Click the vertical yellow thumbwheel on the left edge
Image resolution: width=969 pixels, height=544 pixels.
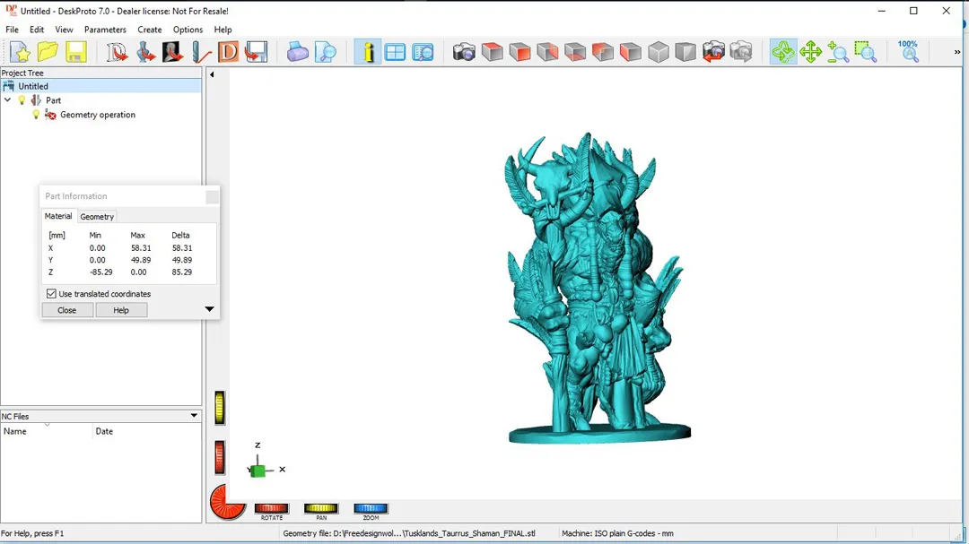click(220, 408)
